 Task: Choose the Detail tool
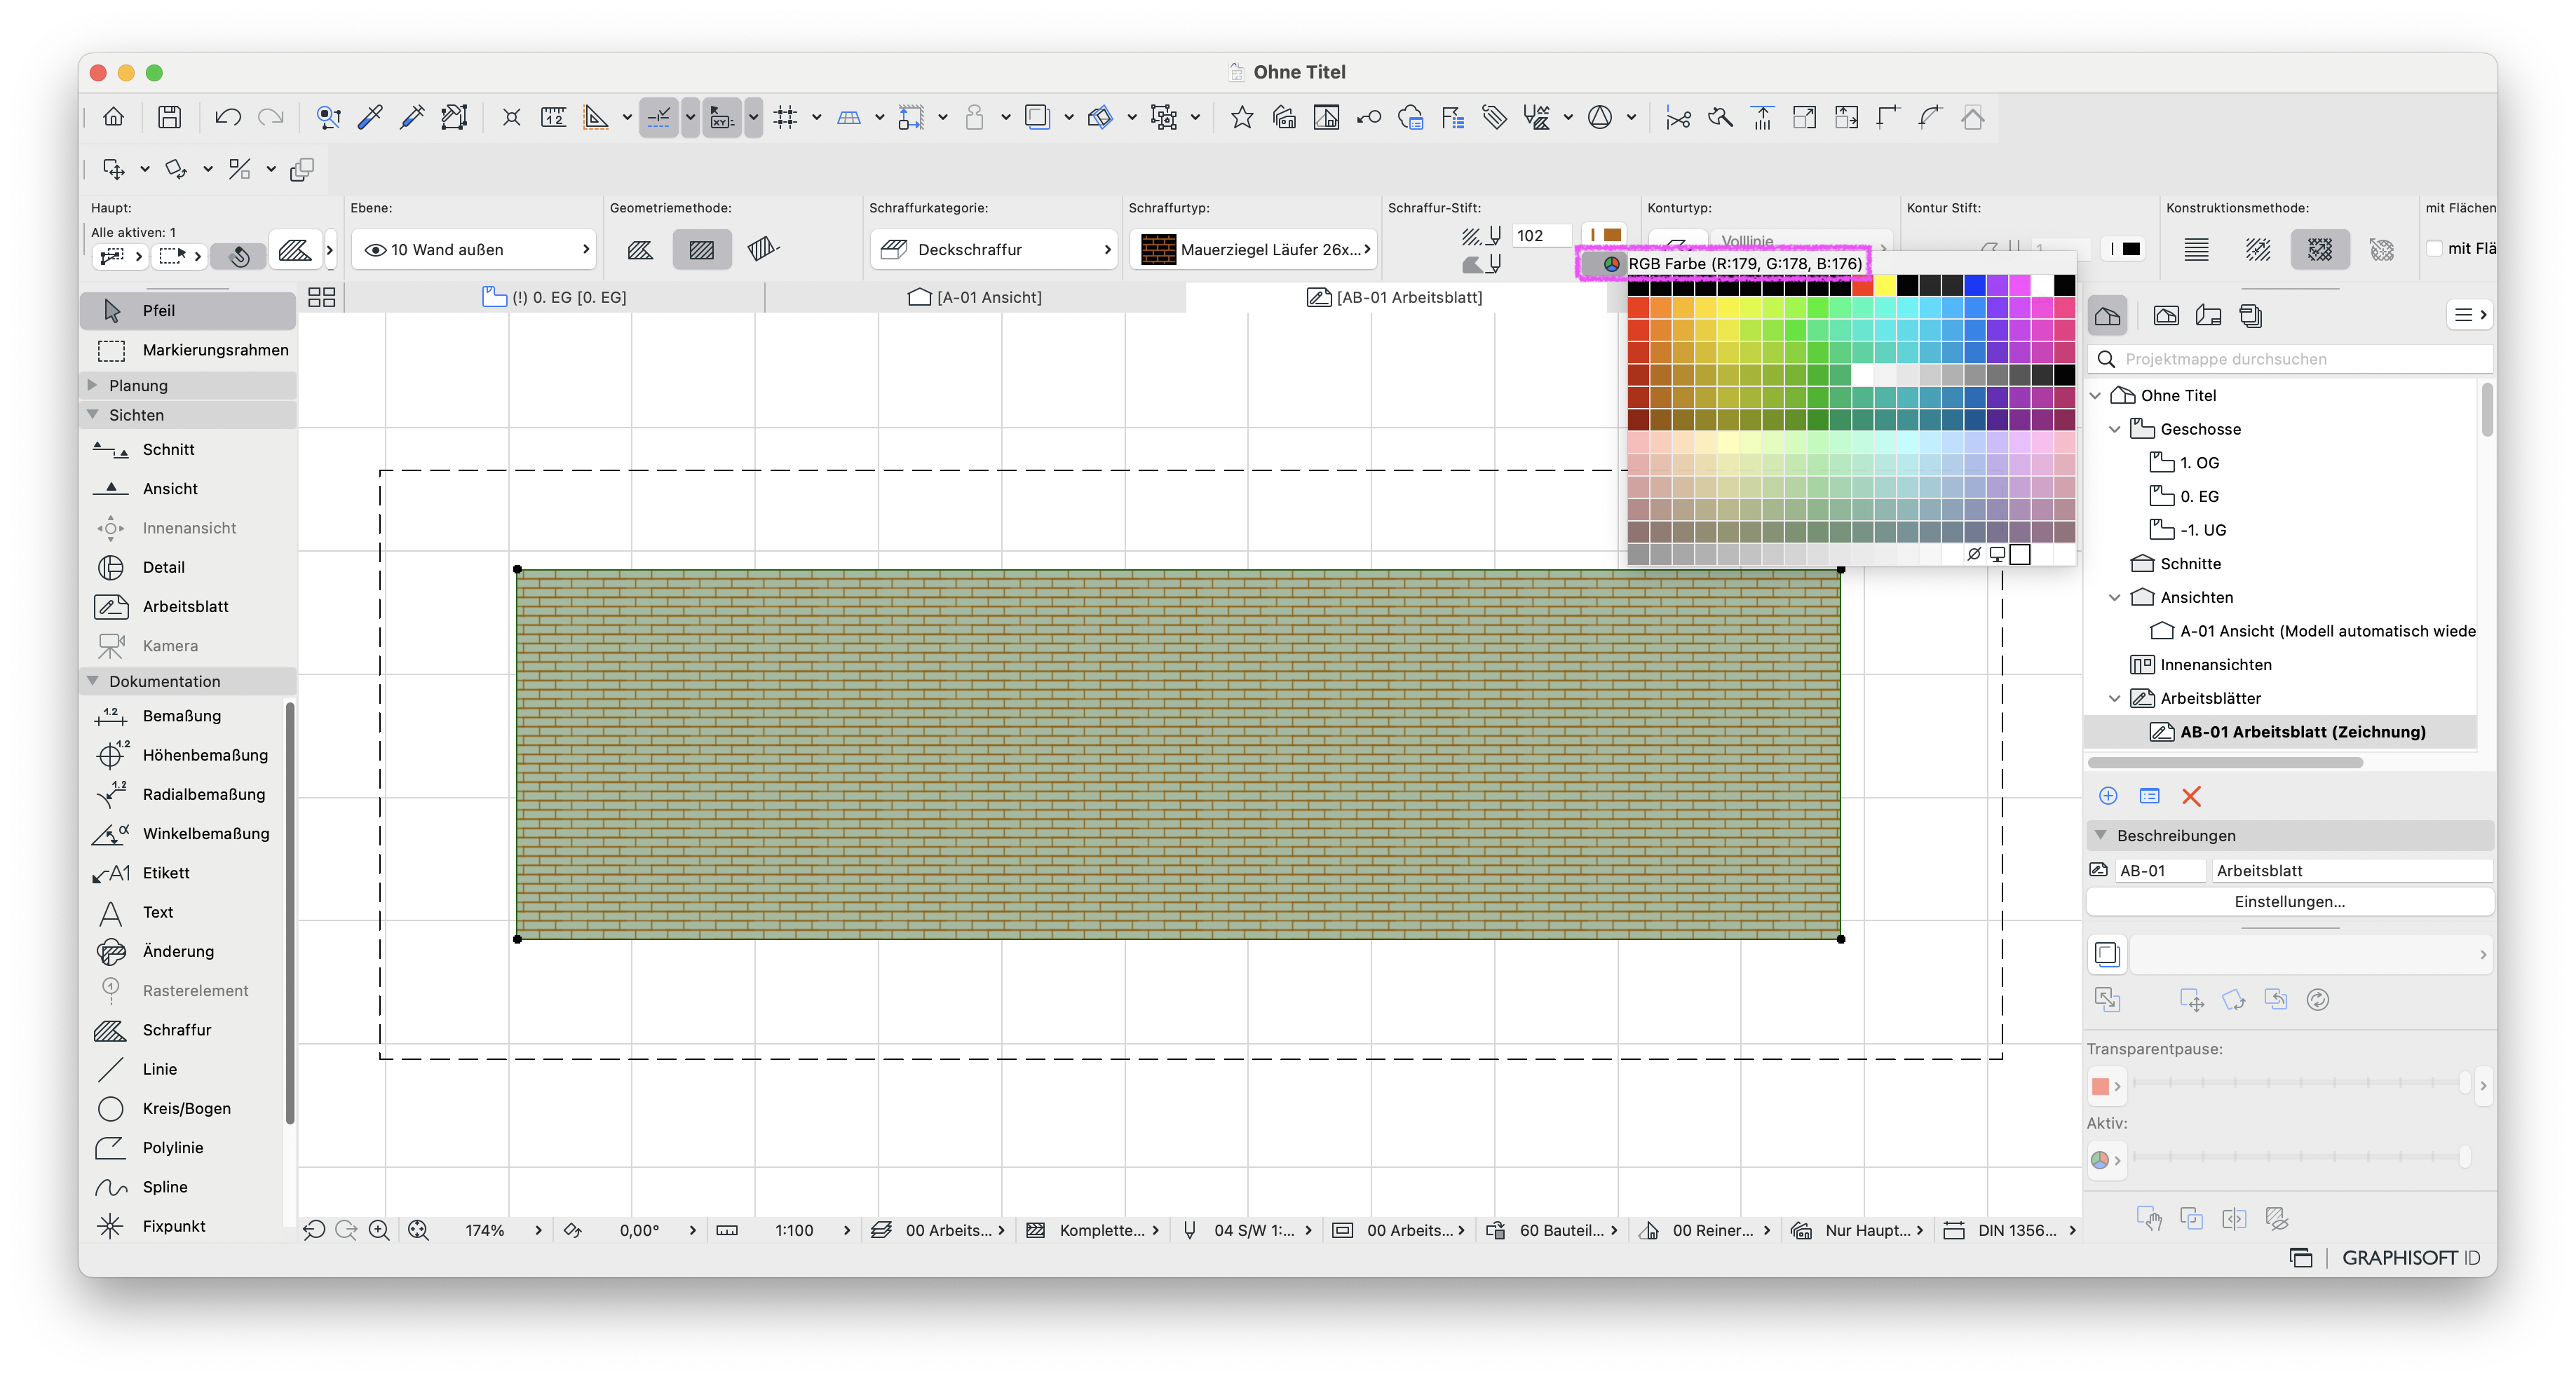pos(188,567)
